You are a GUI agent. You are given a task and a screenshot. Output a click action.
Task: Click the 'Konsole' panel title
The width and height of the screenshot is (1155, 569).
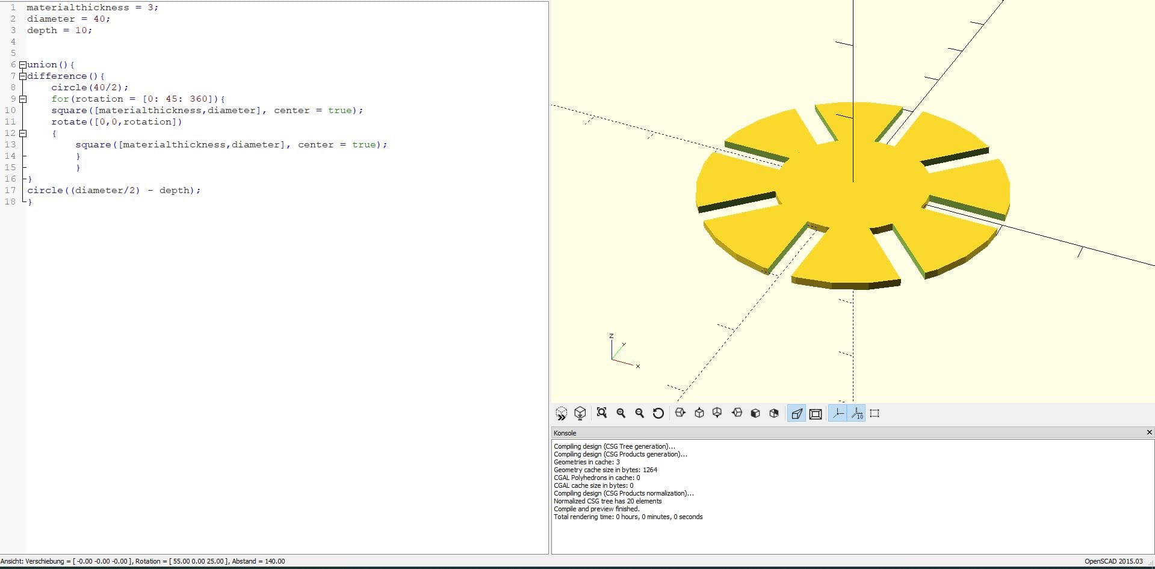tap(565, 433)
